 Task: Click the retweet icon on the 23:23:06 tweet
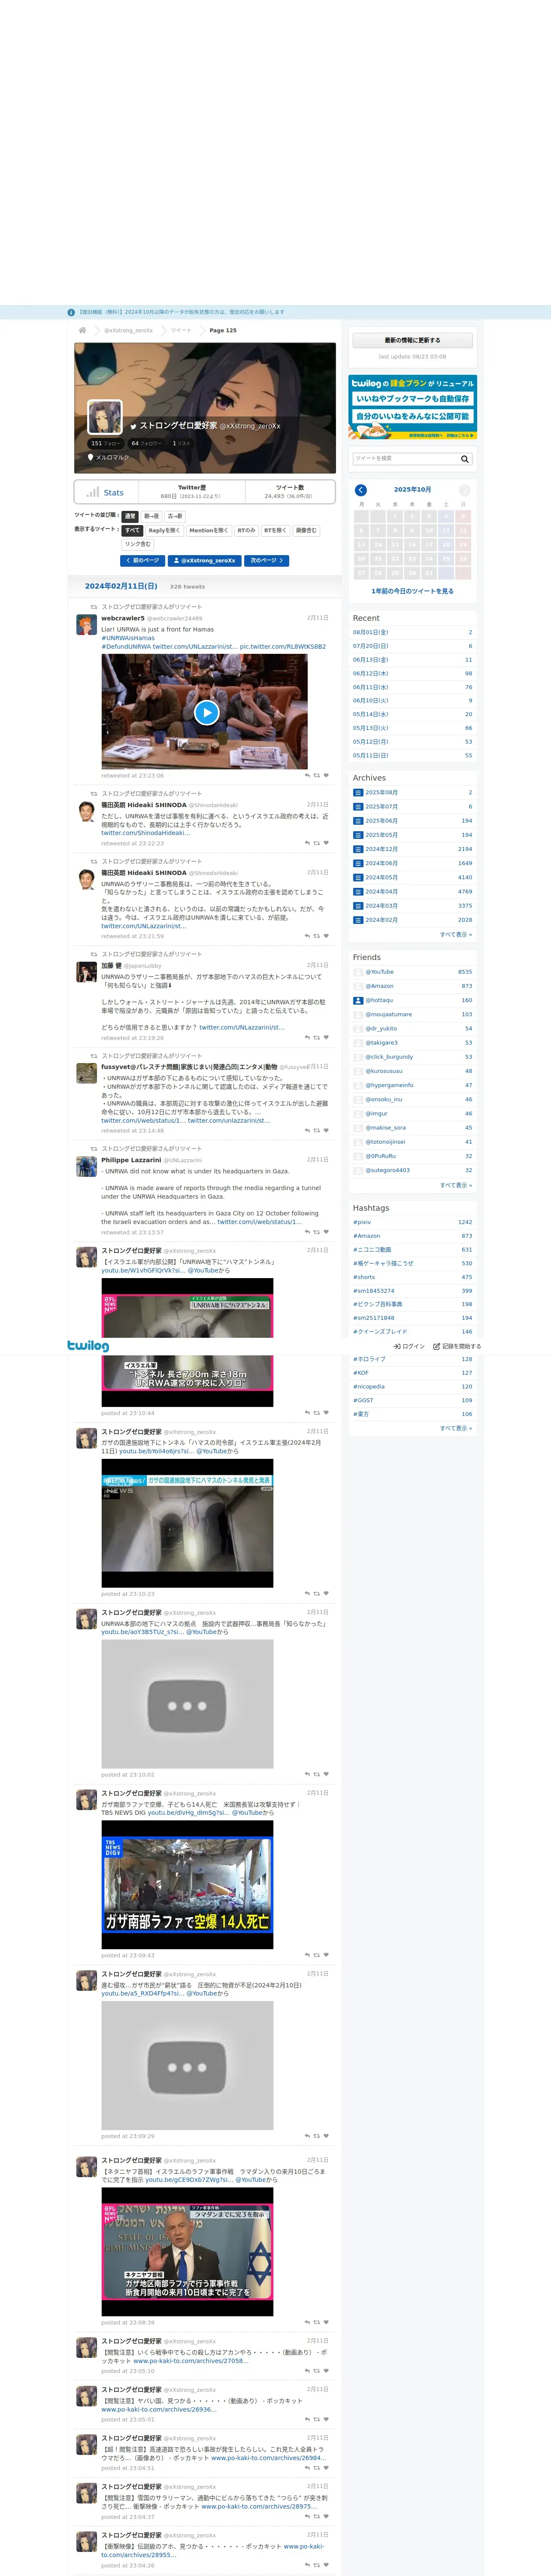(x=317, y=775)
